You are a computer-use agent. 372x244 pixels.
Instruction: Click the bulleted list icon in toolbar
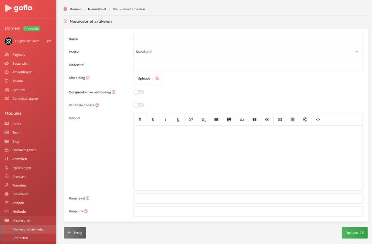[216, 120]
